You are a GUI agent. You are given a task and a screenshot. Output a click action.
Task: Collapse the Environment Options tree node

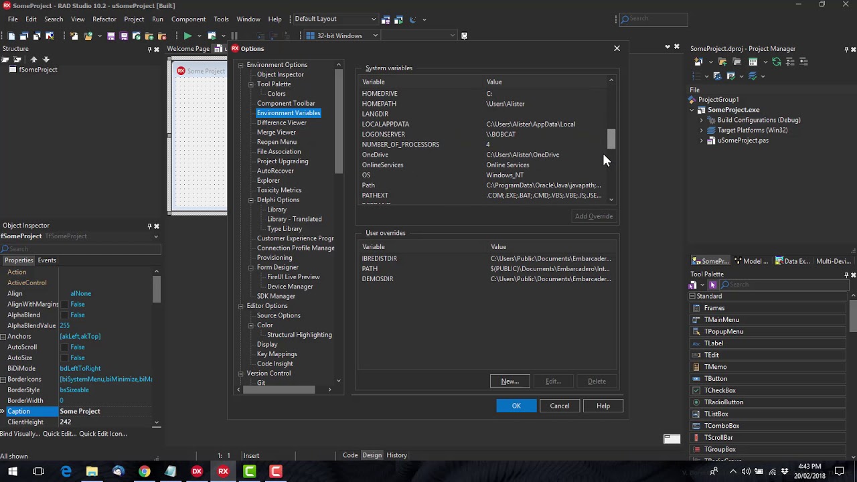point(240,65)
